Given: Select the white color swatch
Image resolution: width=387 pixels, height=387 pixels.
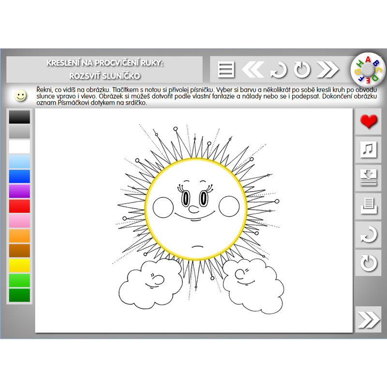Looking at the screenshot, I should 19,147.
